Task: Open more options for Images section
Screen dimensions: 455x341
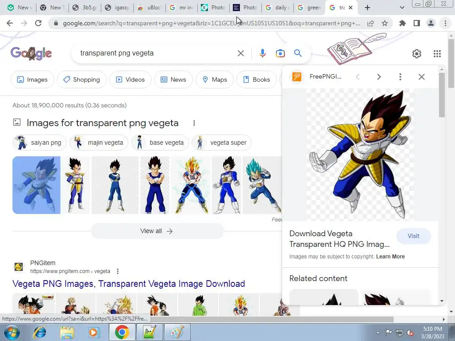Action: [x=194, y=123]
